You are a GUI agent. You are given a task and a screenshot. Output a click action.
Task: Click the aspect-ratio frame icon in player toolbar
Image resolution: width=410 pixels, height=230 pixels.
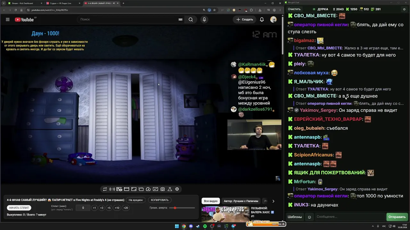(x=134, y=189)
